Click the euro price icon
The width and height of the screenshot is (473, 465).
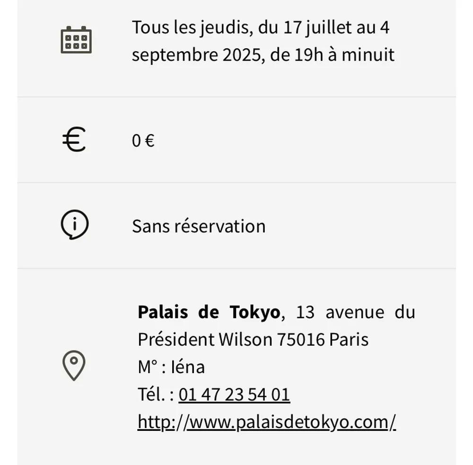(x=74, y=140)
